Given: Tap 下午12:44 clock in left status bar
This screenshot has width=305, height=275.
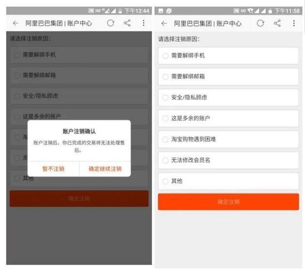Looking at the screenshot, I should [x=137, y=11].
